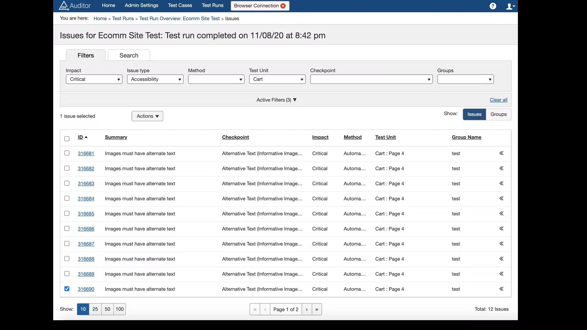Open issue link 316687
This screenshot has width=587, height=330.
(86, 244)
